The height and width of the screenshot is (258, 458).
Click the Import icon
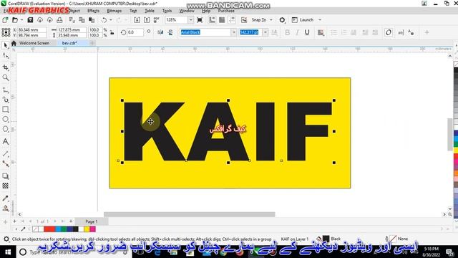[x=137, y=20]
